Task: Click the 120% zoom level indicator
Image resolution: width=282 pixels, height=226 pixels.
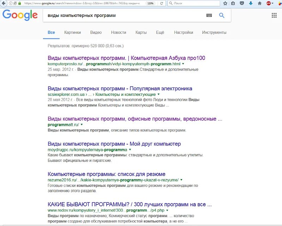Action: click(x=151, y=3)
